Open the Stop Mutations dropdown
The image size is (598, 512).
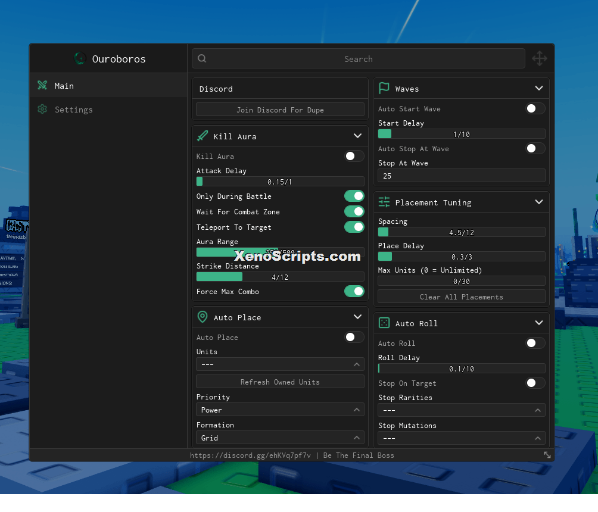pos(462,438)
